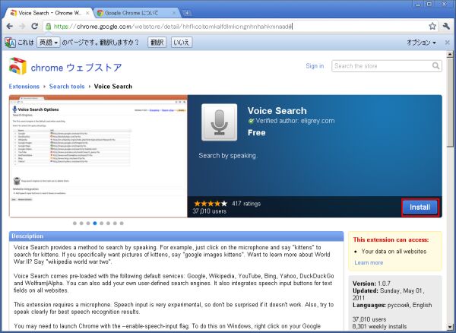The height and width of the screenshot is (333, 456).
Task: Click the translate bar language icon
Action: 10,43
